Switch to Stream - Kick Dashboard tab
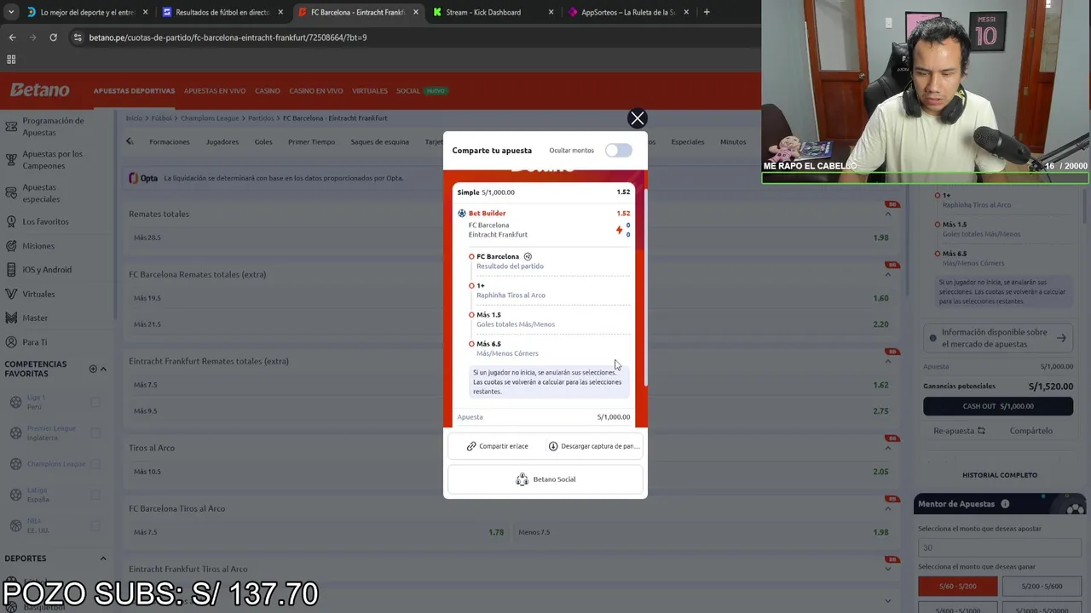This screenshot has width=1091, height=613. [x=483, y=12]
